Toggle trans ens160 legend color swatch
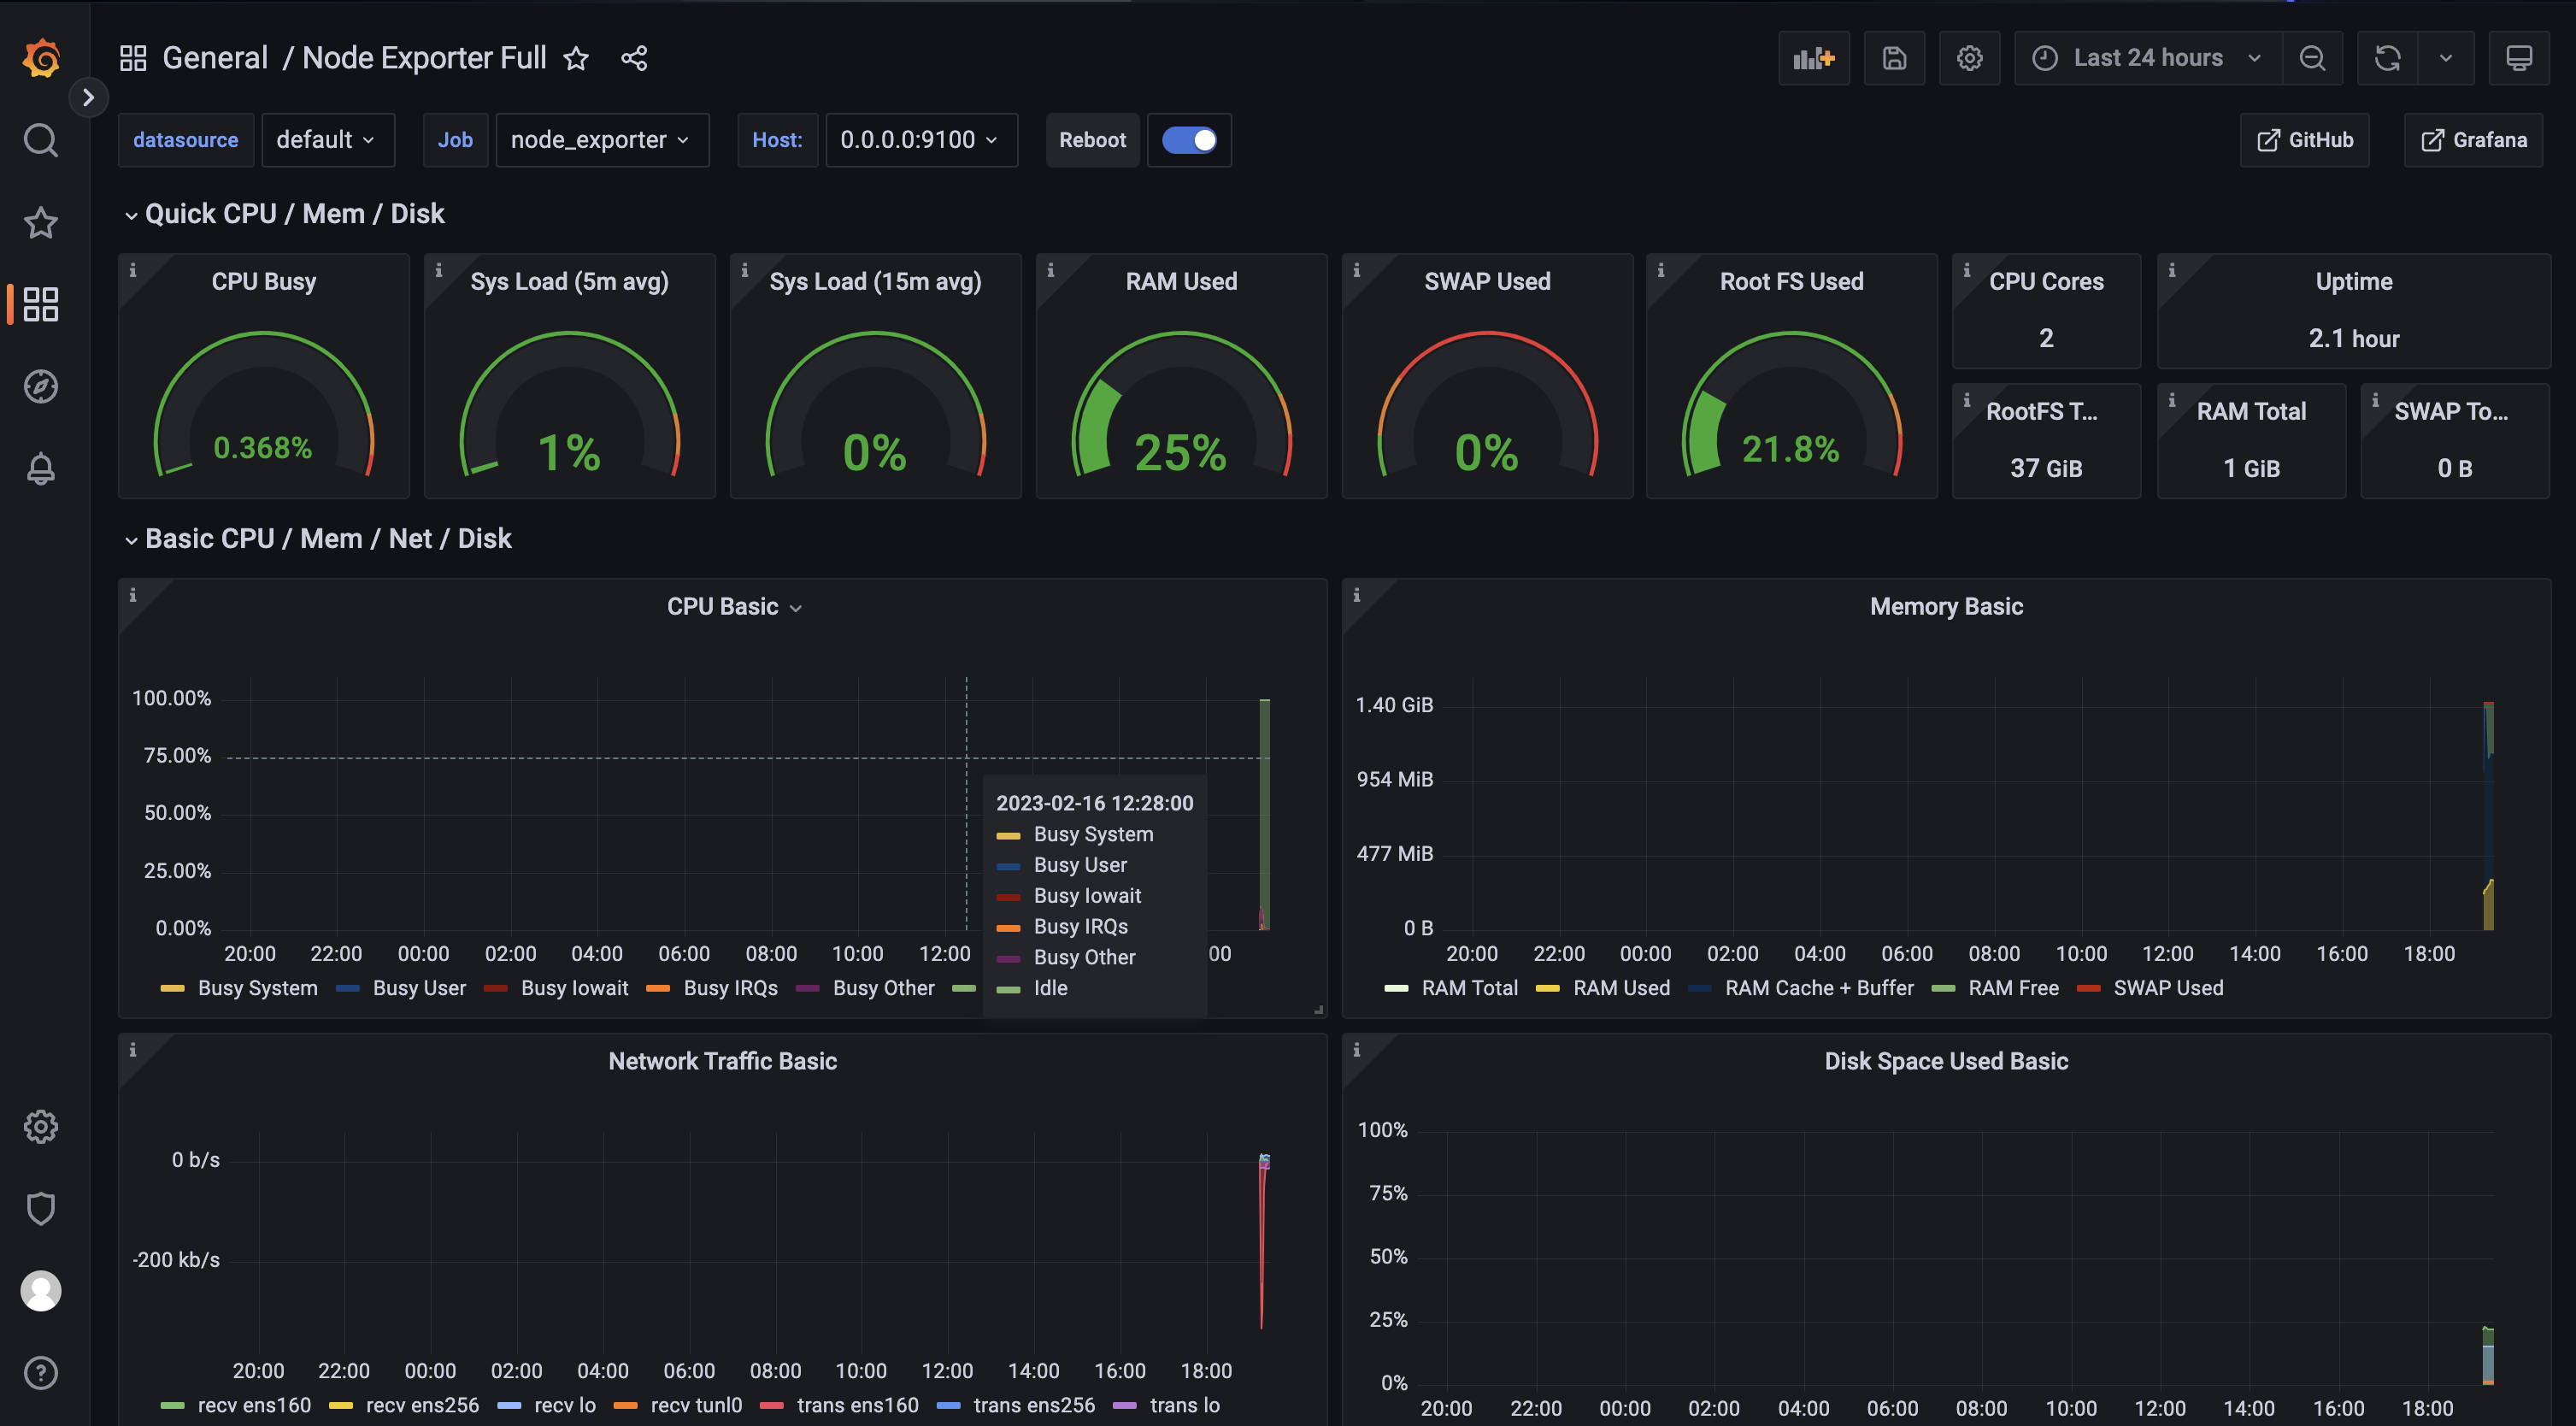2576x1426 pixels. pyautogui.click(x=771, y=1405)
